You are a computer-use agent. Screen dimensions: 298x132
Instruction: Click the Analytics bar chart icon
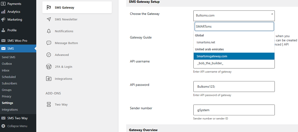point(3,12)
